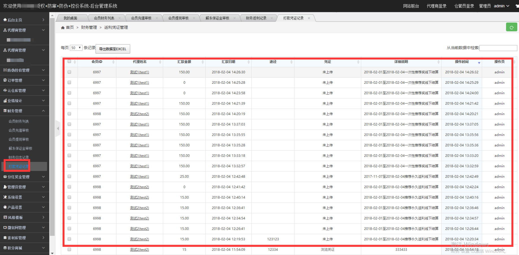Click scroll-down arrow of sidebar scrollbar
Viewport: 519px width, 255px height.
52,253
